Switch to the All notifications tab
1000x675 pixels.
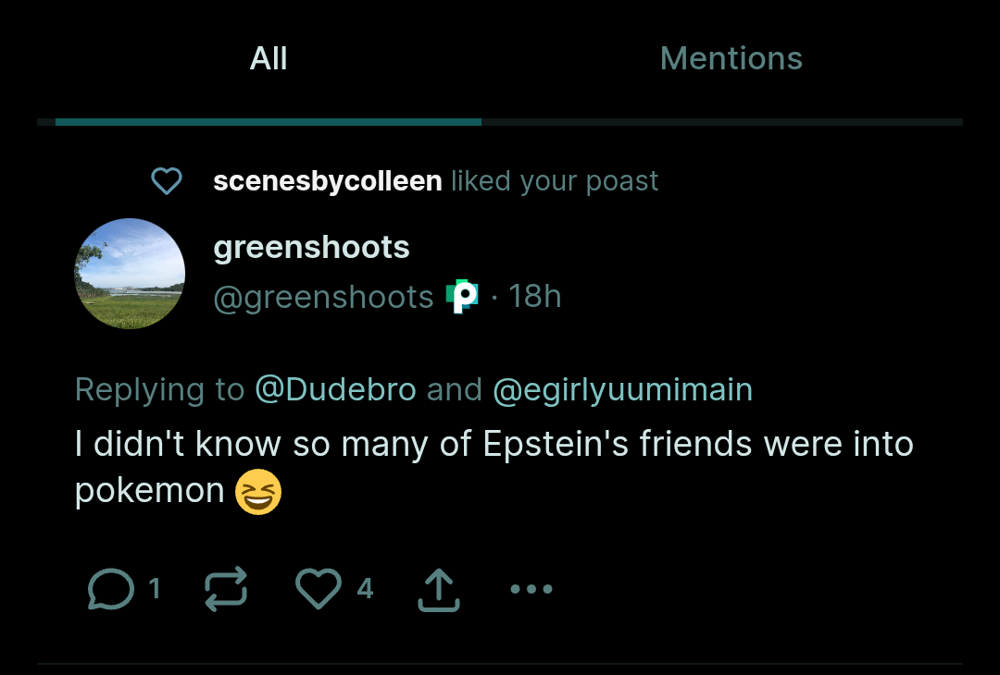269,59
